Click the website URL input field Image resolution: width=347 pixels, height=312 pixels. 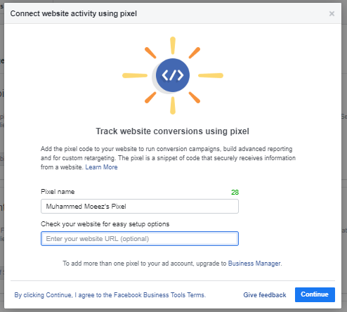coord(140,239)
